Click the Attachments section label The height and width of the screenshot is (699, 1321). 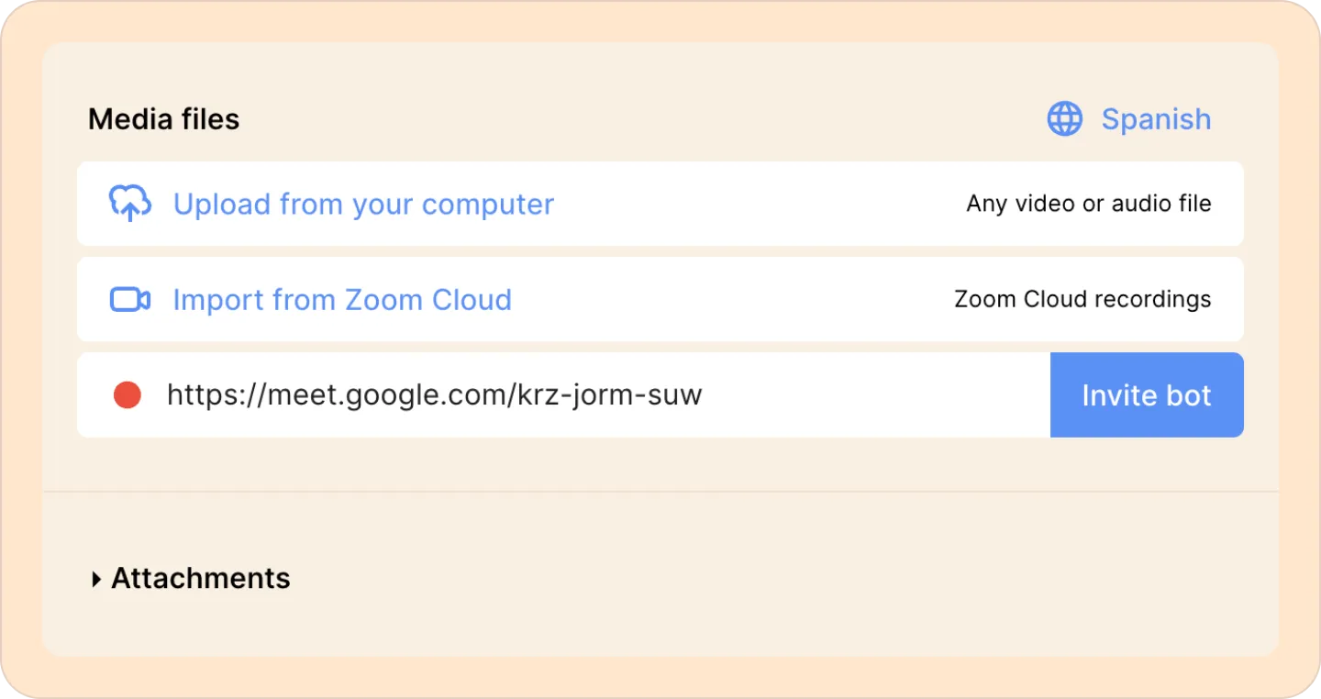(201, 579)
